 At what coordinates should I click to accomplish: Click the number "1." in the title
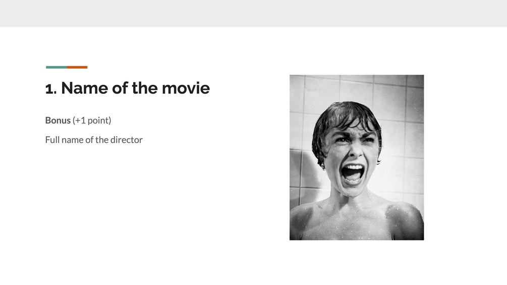coord(50,89)
